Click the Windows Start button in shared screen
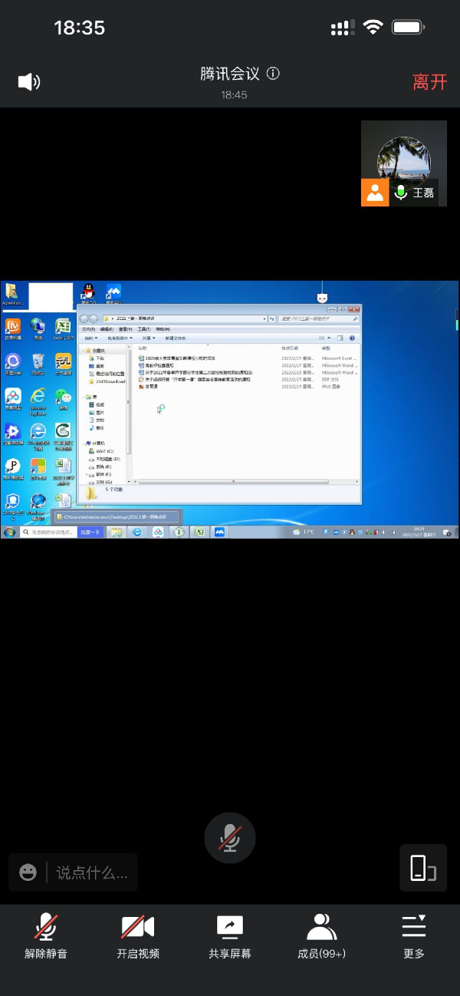This screenshot has height=996, width=460. pyautogui.click(x=9, y=532)
